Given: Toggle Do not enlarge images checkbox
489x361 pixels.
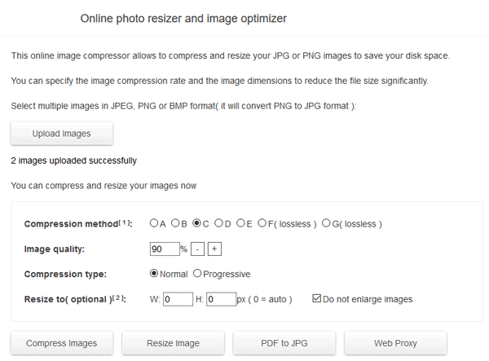Looking at the screenshot, I should pos(318,299).
